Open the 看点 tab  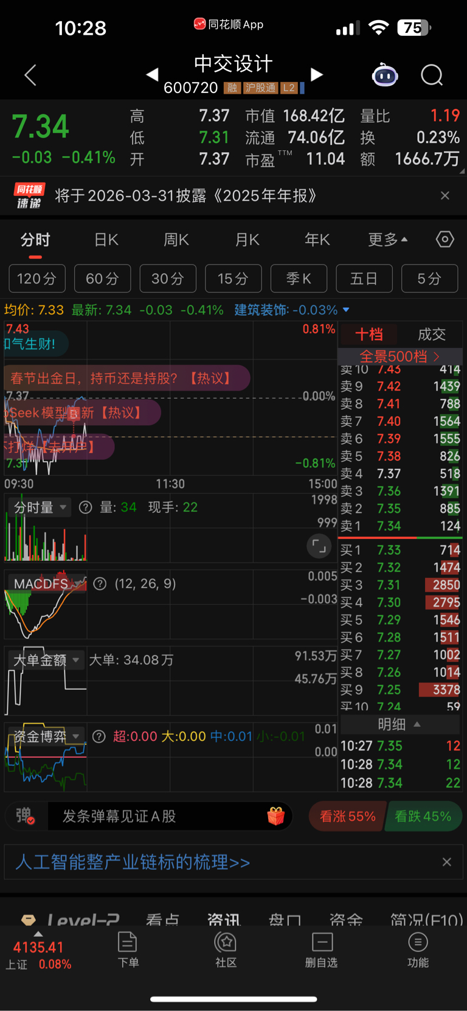(x=162, y=919)
